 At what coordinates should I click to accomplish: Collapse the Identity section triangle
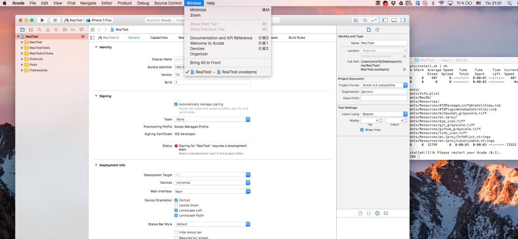[x=96, y=47]
